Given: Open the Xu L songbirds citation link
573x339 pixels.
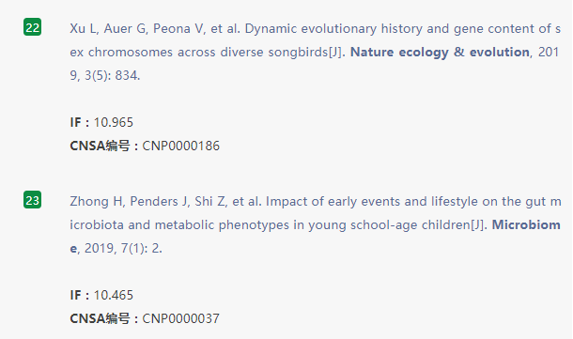Looking at the screenshot, I should [315, 52].
